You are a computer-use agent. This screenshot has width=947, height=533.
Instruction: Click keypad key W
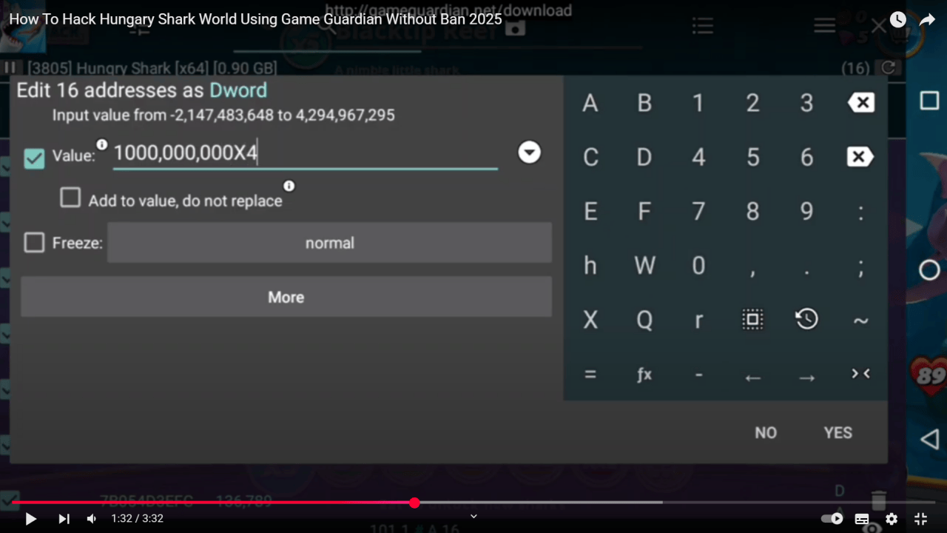[644, 266]
